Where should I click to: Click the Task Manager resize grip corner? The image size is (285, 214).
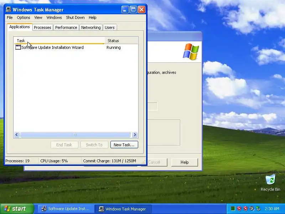click(144, 162)
